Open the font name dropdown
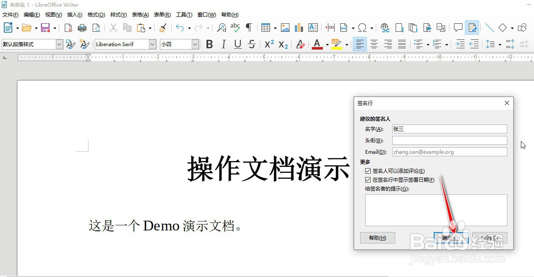The image size is (534, 277). [x=152, y=44]
